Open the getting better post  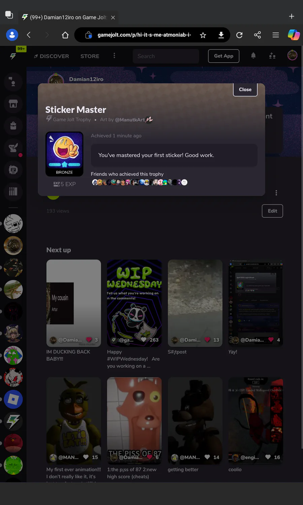pos(195,421)
